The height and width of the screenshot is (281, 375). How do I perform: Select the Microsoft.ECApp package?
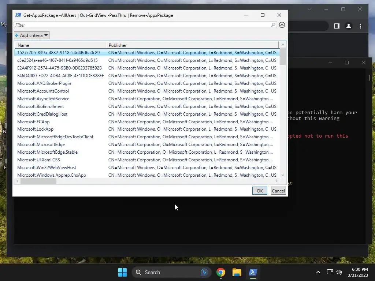pos(147,121)
